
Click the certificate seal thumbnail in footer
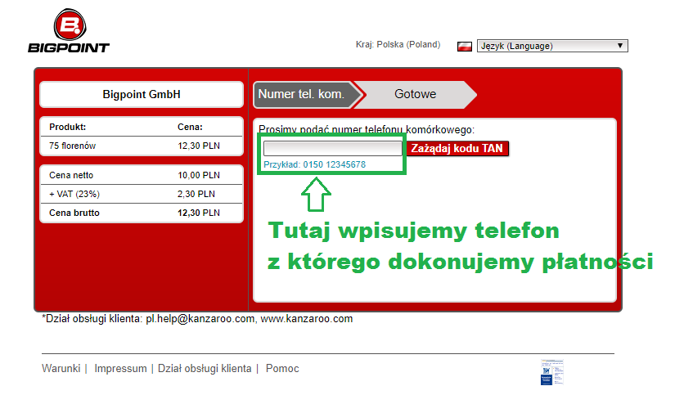(552, 372)
